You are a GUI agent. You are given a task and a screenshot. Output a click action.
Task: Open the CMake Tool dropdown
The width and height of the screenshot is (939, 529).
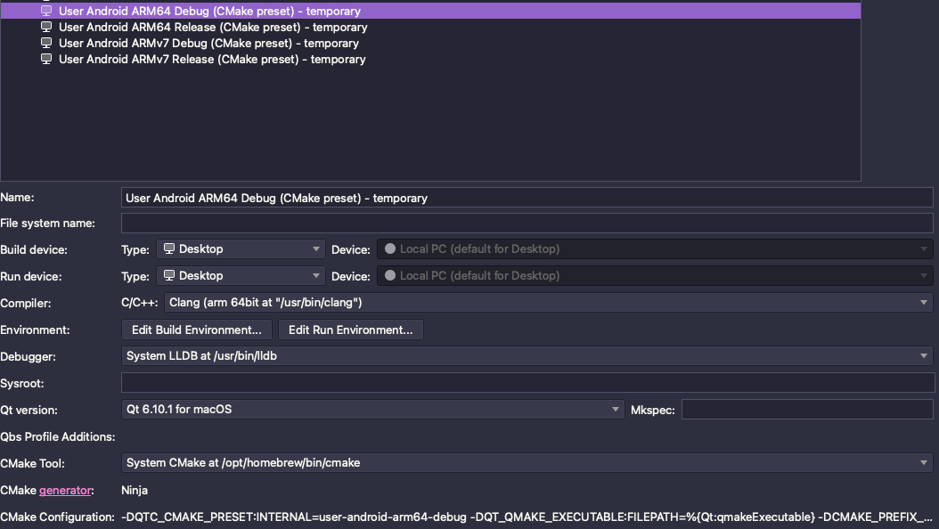click(923, 462)
